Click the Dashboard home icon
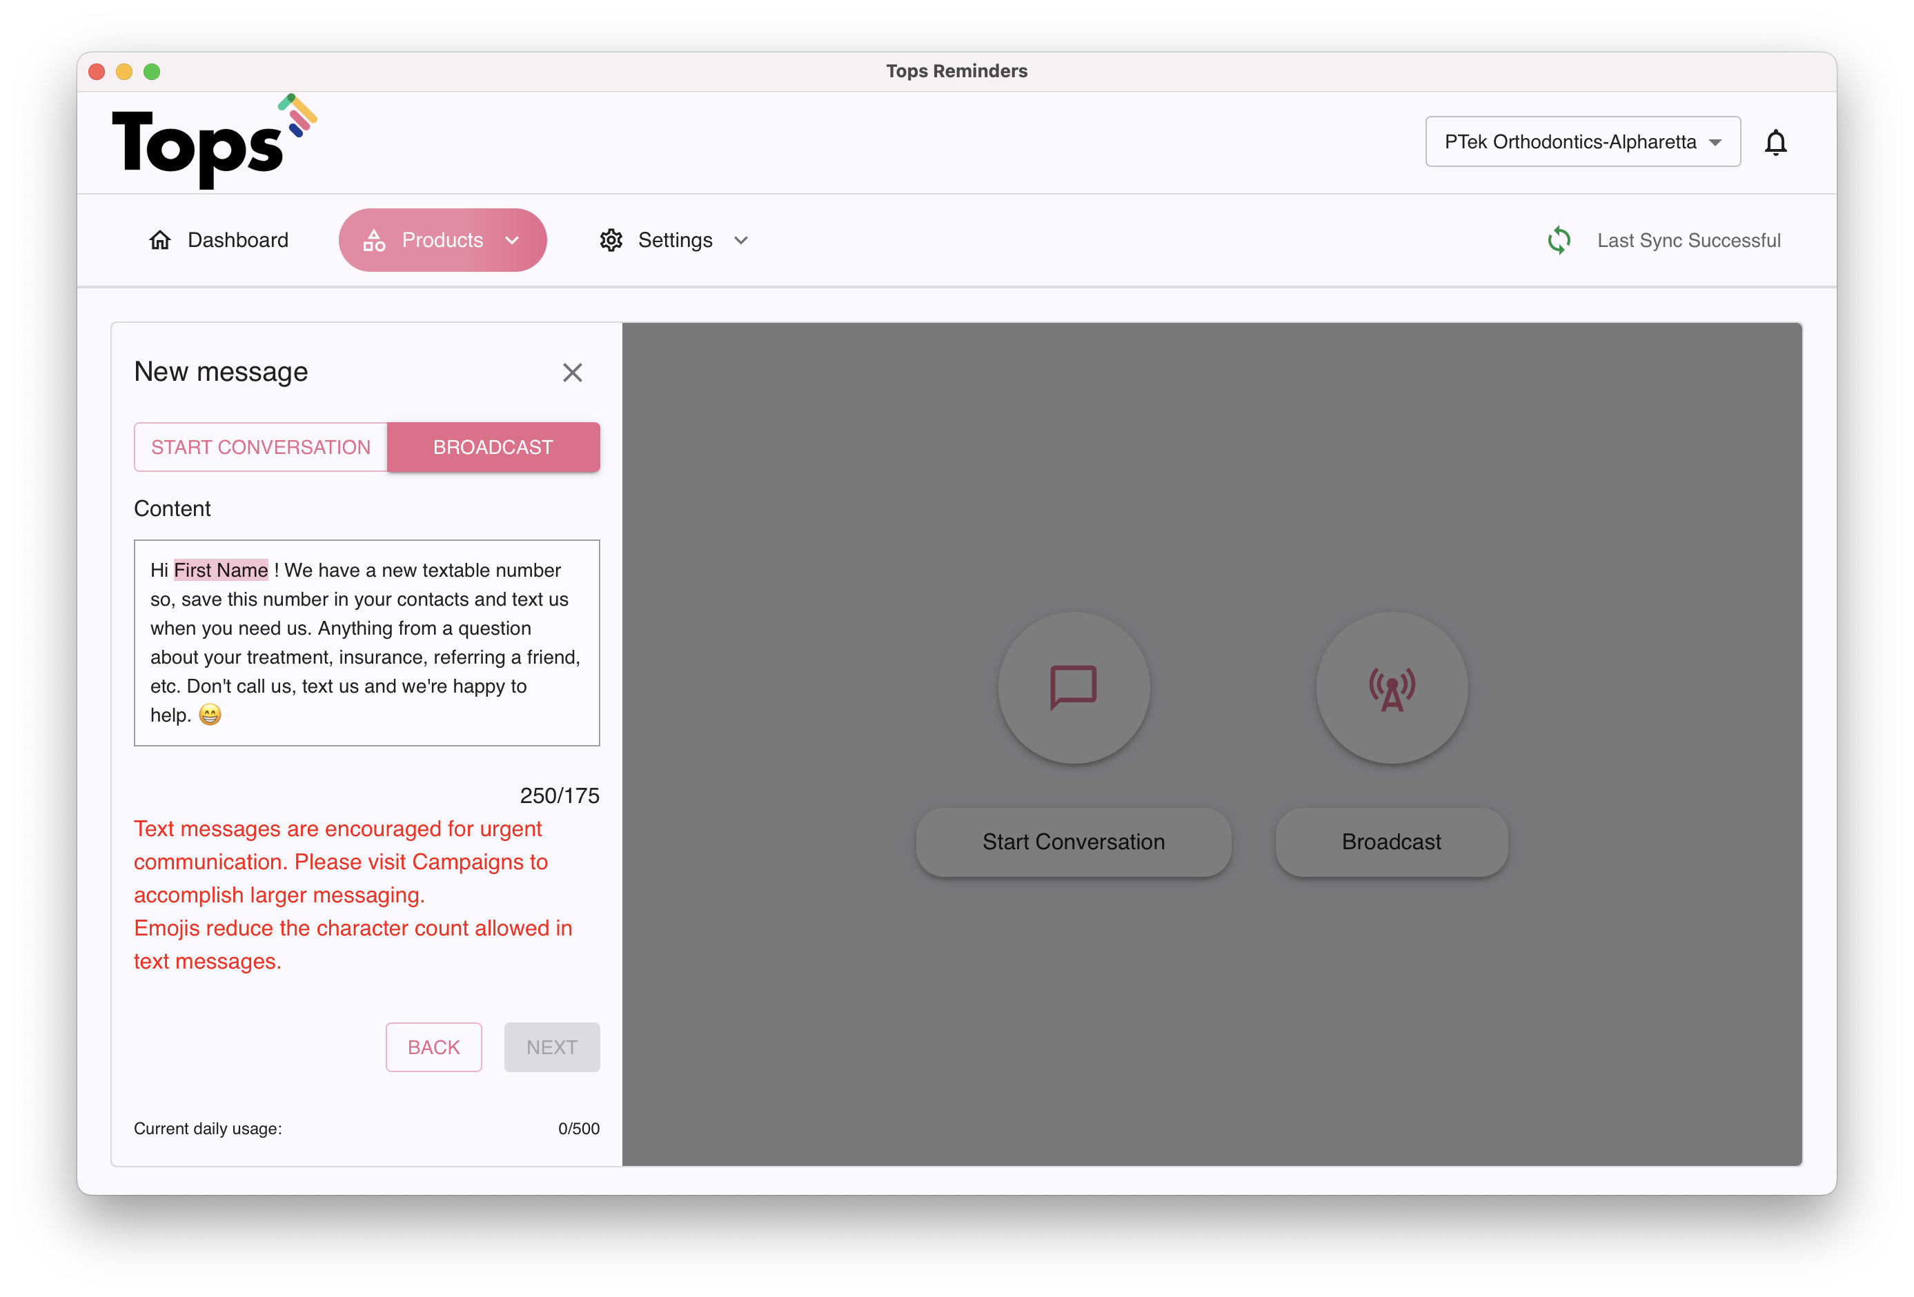The height and width of the screenshot is (1297, 1914). coord(160,241)
